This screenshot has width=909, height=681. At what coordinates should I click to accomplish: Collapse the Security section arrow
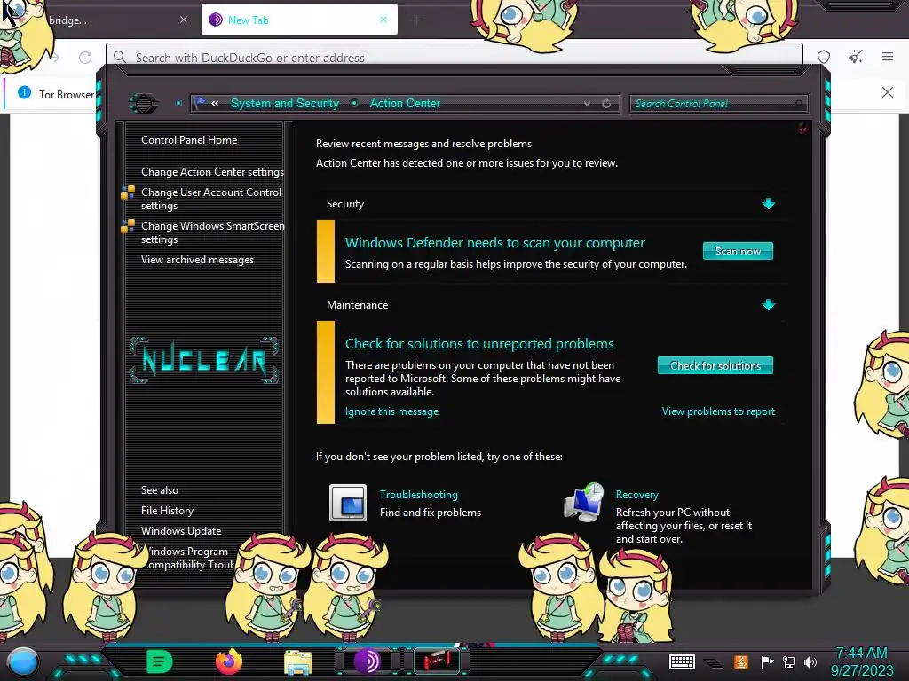coord(768,204)
